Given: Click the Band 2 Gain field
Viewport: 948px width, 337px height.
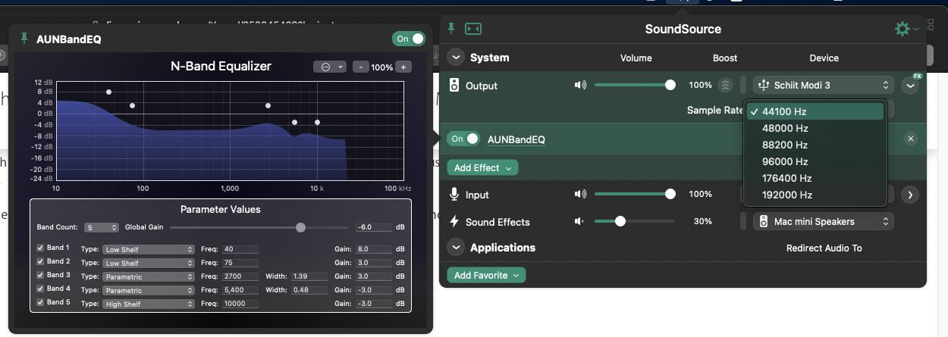Looking at the screenshot, I should pyautogui.click(x=374, y=263).
